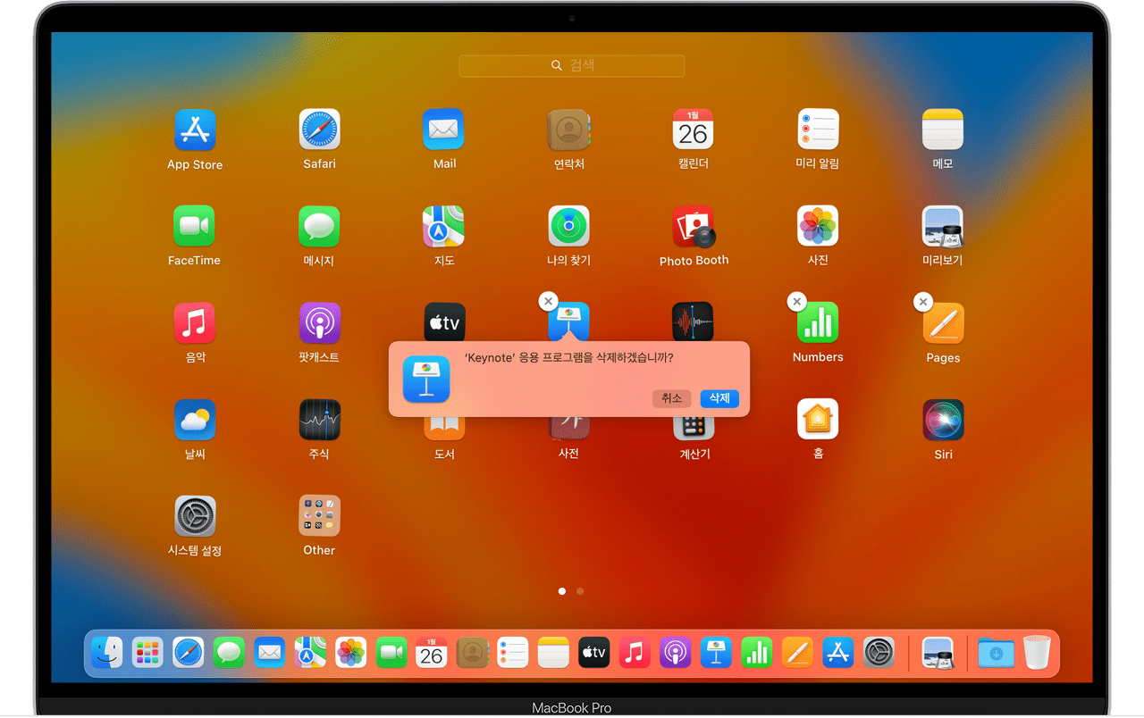Open the 날씨 weather app
Screen dimensions: 1144x718
coord(195,420)
